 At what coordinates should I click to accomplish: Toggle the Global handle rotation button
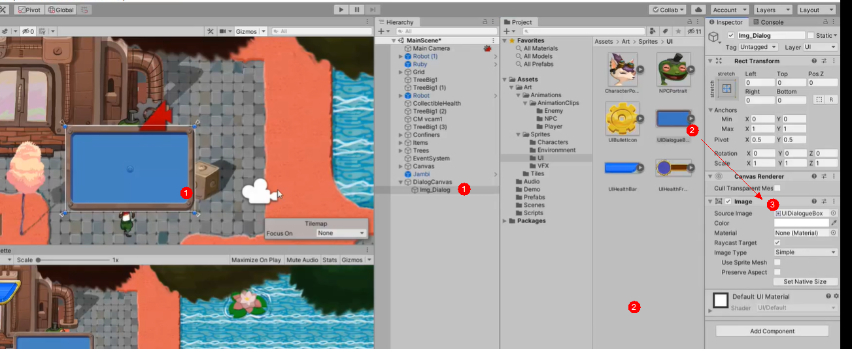pyautogui.click(x=61, y=10)
